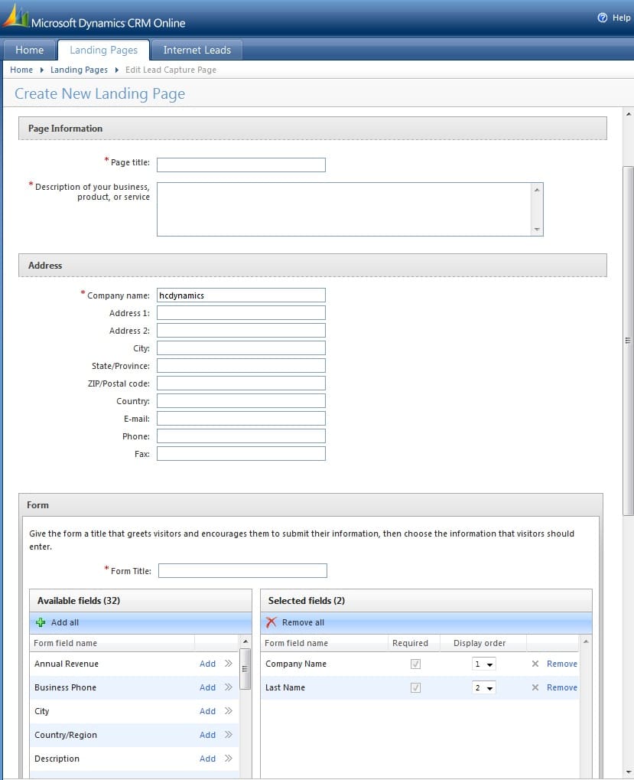This screenshot has width=634, height=780.
Task: Click the Required column header
Action: click(410, 643)
